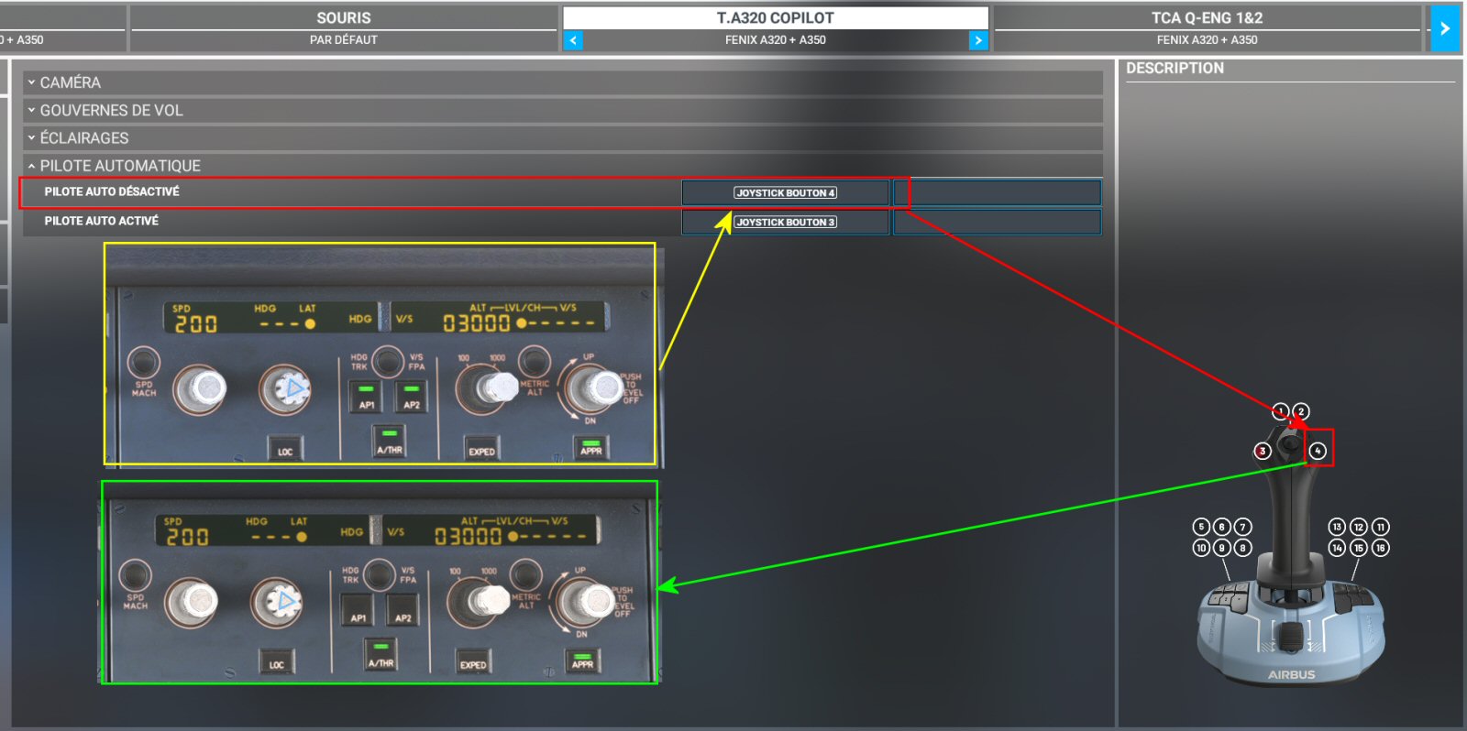Toggle LOC in the green-framed autopilot panel
The image size is (1467, 731).
tap(277, 661)
